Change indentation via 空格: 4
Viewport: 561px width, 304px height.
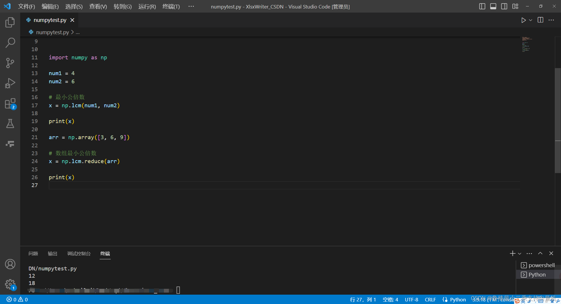(x=390, y=300)
